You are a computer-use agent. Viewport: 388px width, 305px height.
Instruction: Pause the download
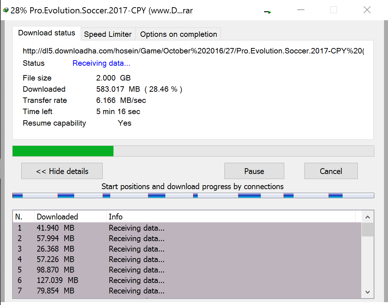click(254, 171)
